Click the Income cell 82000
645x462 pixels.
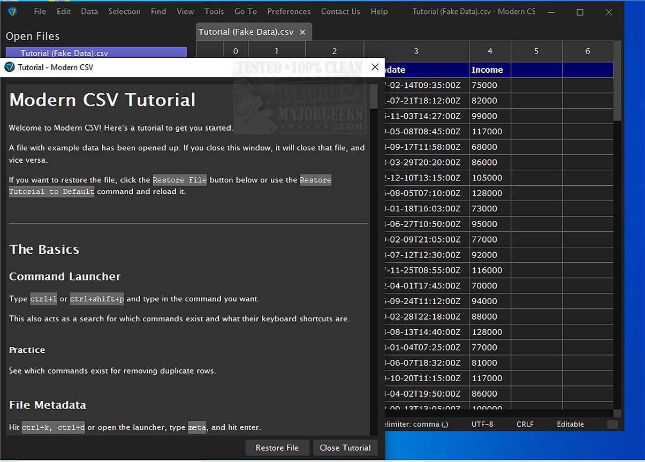[x=490, y=101]
